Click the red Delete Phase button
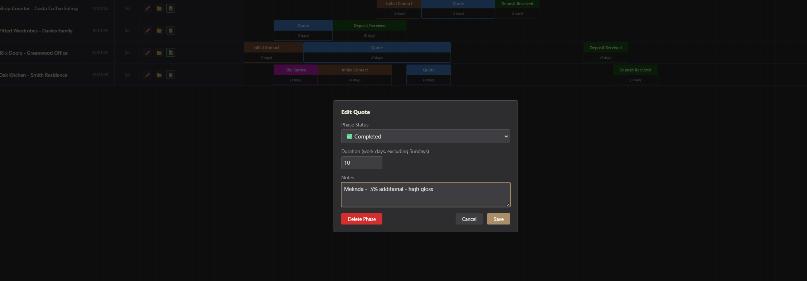 [362, 219]
